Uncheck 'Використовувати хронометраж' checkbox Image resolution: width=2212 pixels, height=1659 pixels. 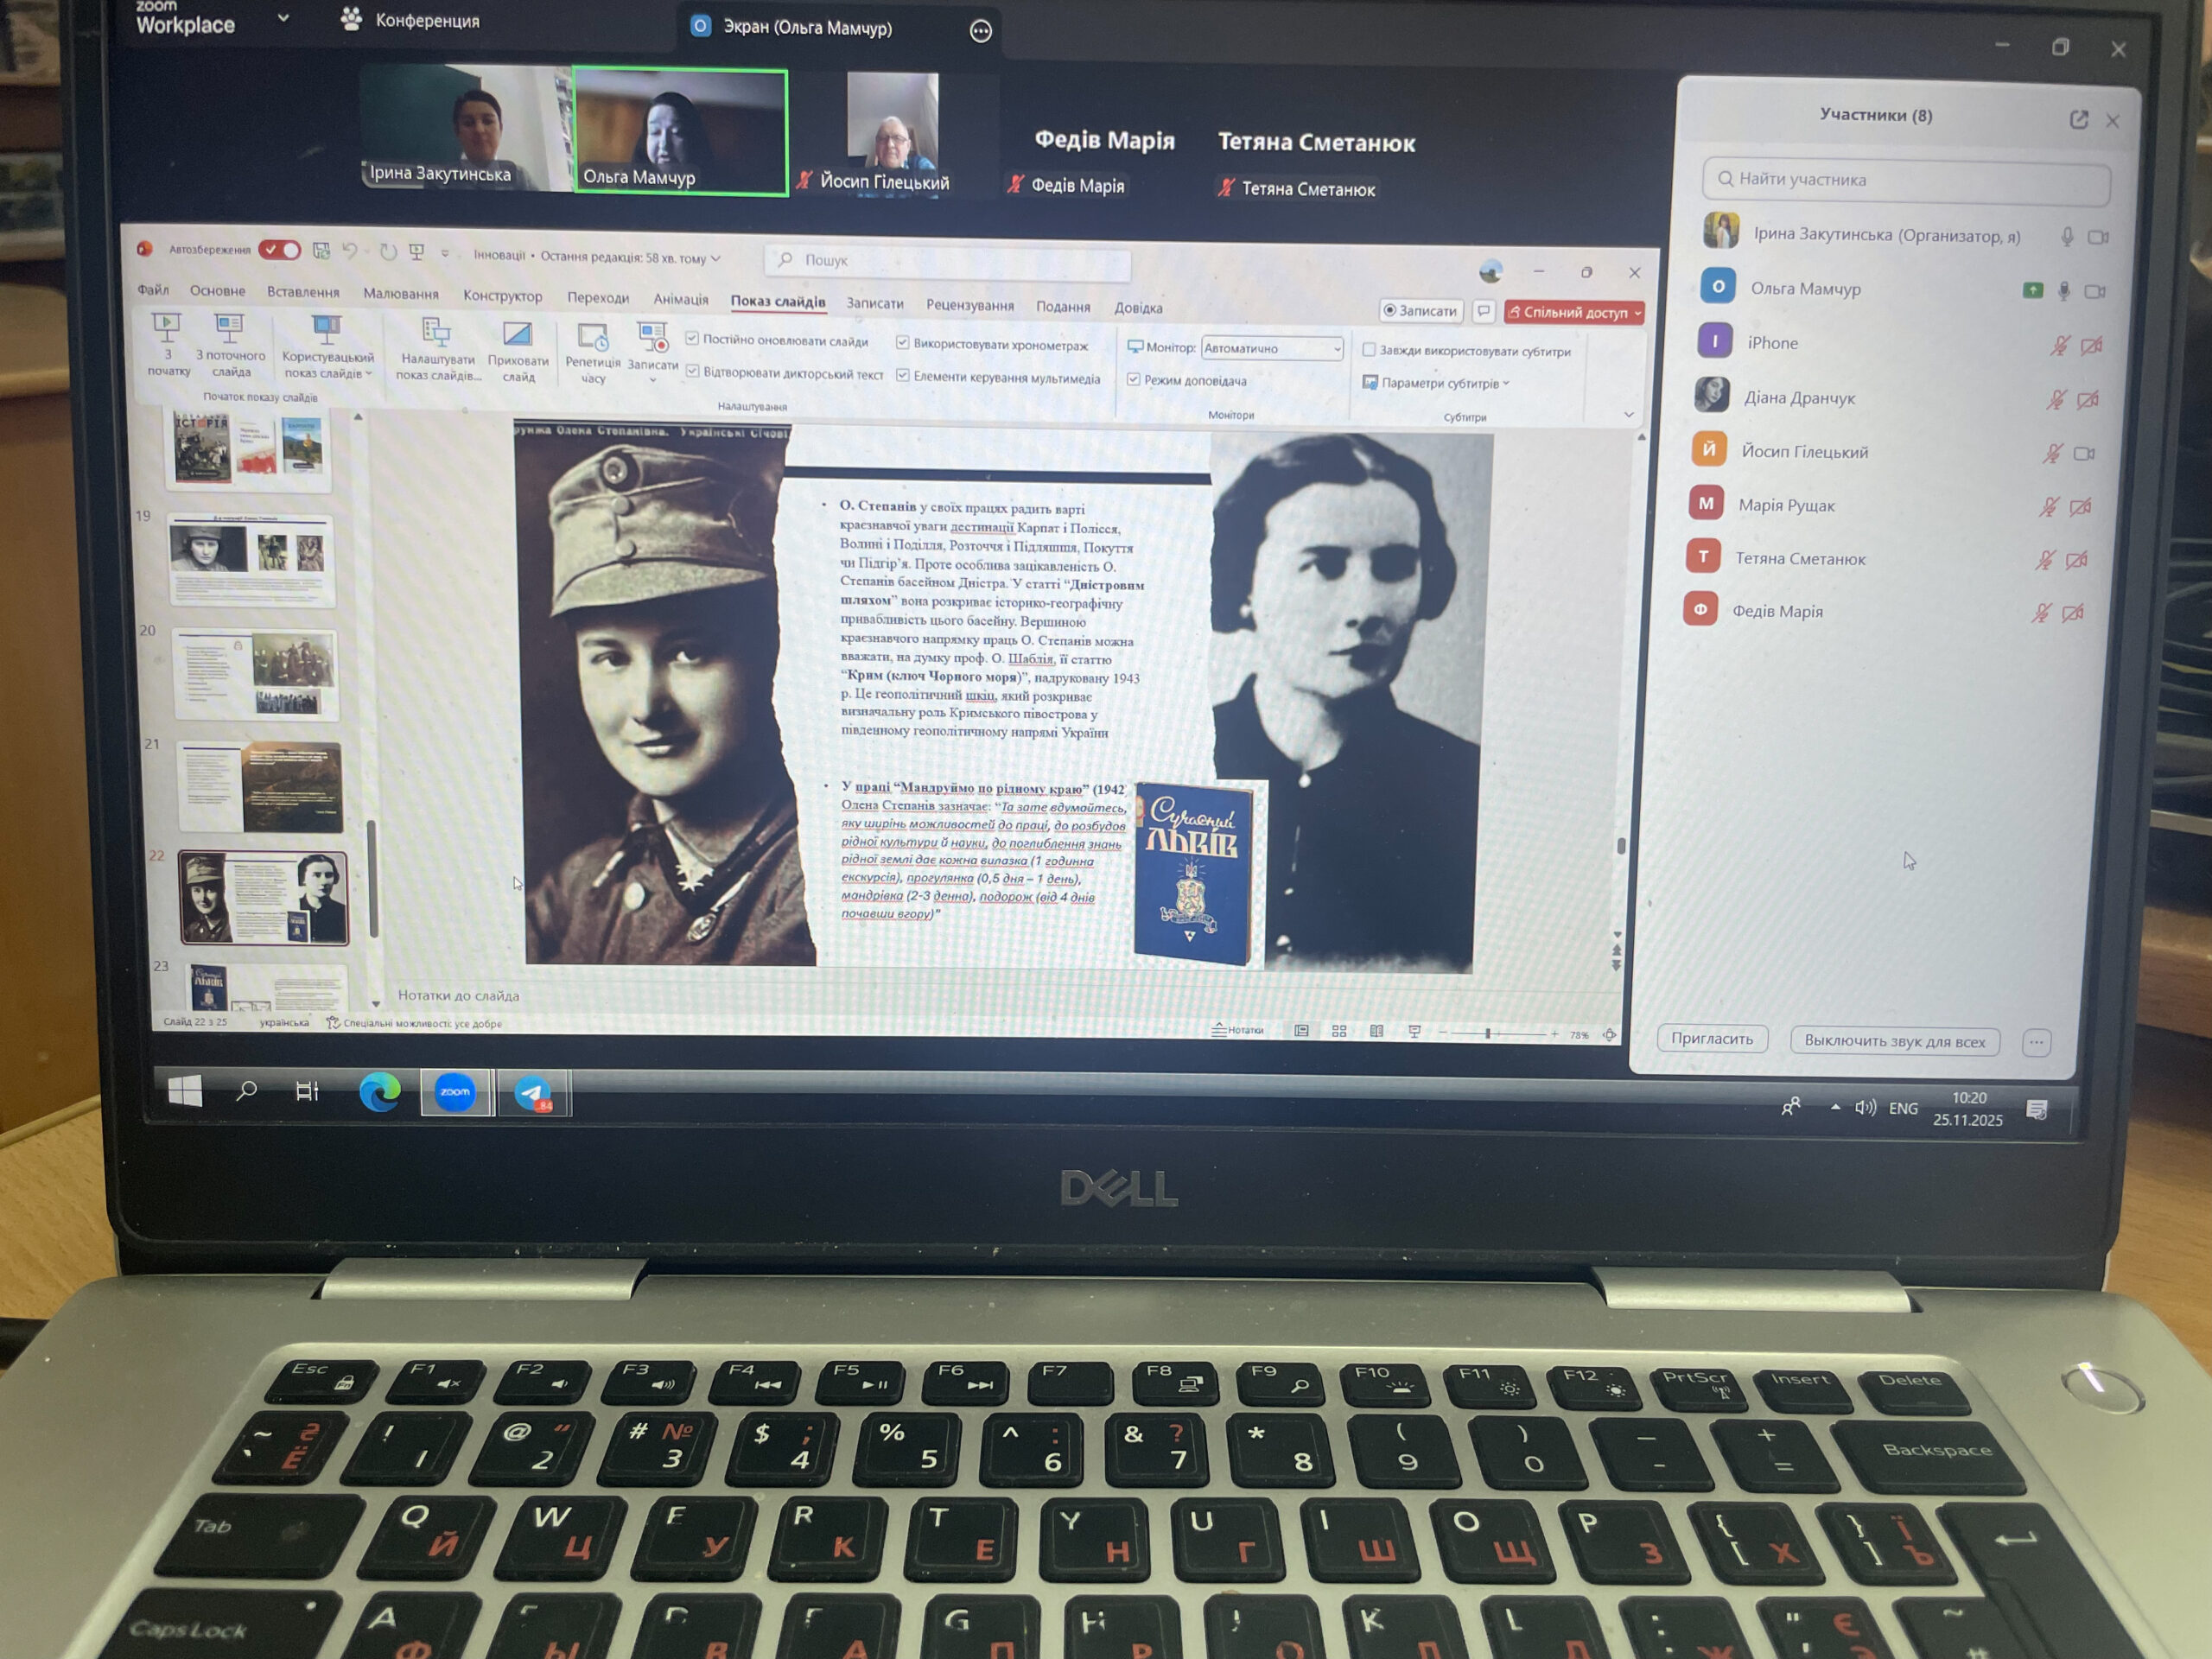click(x=902, y=343)
